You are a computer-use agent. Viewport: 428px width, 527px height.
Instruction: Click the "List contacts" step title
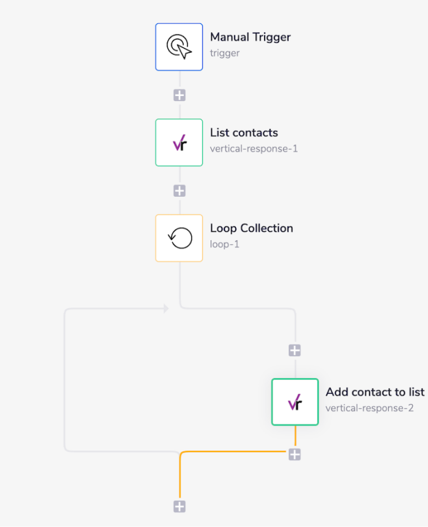[x=243, y=132]
